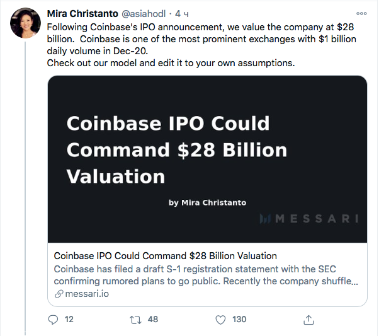Image resolution: width=379 pixels, height=336 pixels.
Task: Click the Messari logo in the card image
Action: click(x=309, y=219)
